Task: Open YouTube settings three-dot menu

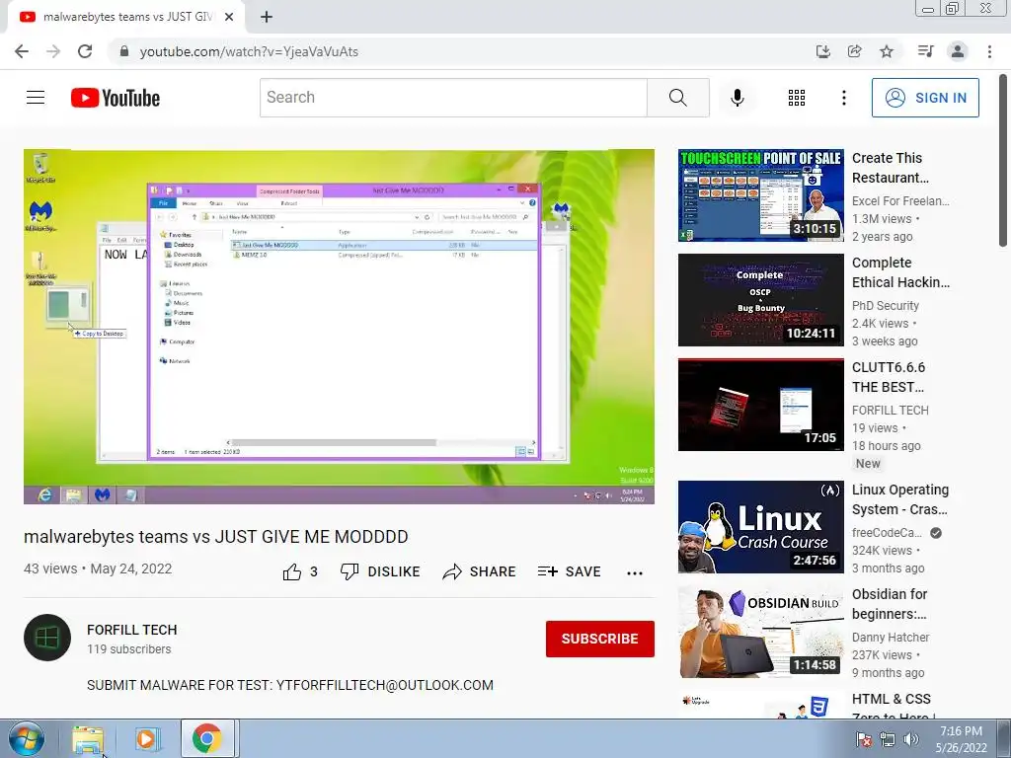Action: point(843,98)
